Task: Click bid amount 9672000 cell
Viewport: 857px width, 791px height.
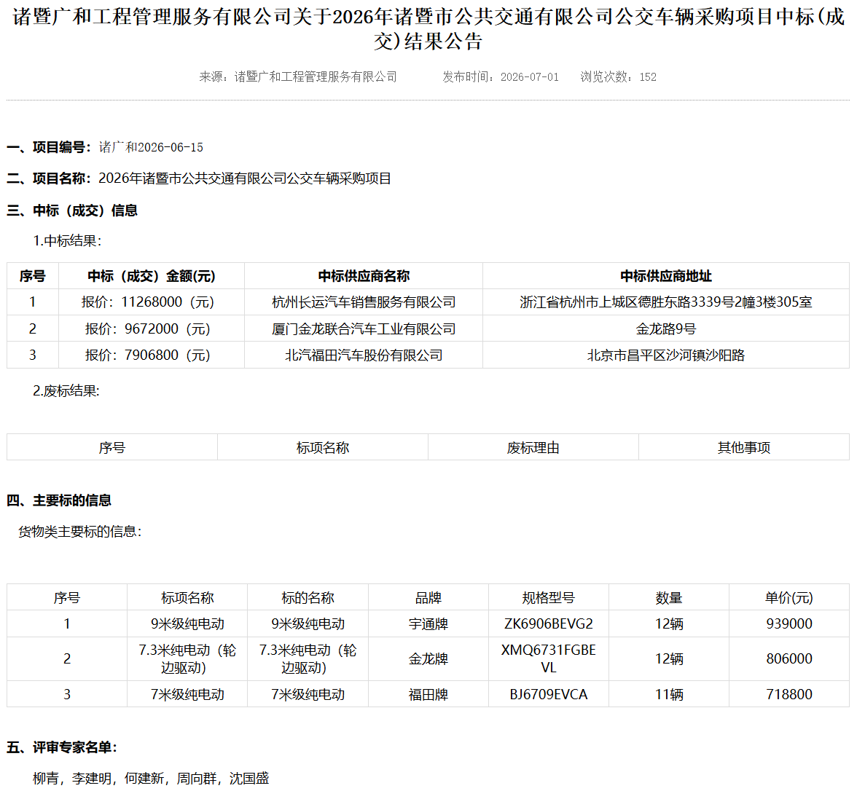Action: pos(152,329)
